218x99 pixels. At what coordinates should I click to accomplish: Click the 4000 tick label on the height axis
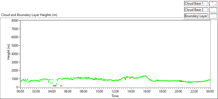tap(15, 54)
